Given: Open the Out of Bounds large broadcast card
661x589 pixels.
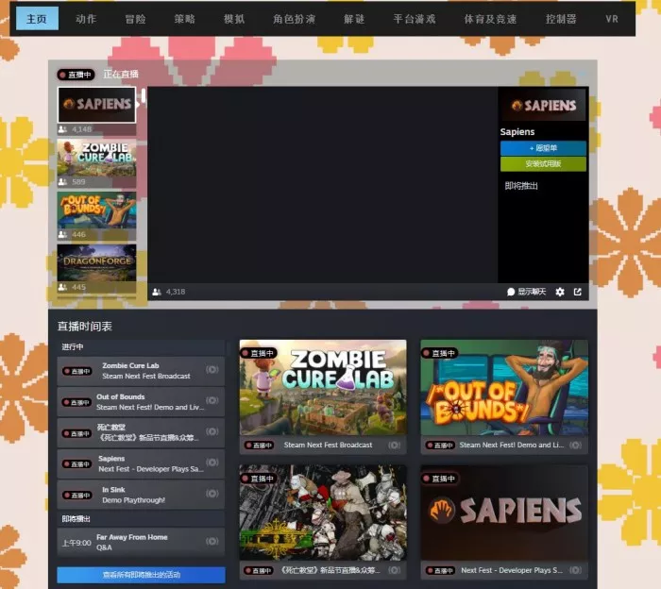Looking at the screenshot, I should [504, 388].
